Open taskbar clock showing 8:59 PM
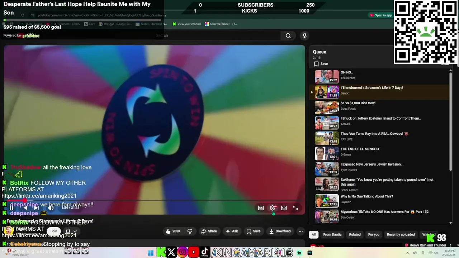 (x=449, y=253)
